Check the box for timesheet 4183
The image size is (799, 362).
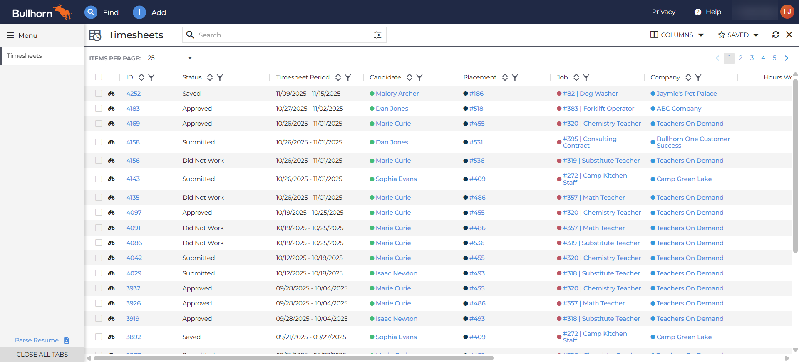click(99, 109)
